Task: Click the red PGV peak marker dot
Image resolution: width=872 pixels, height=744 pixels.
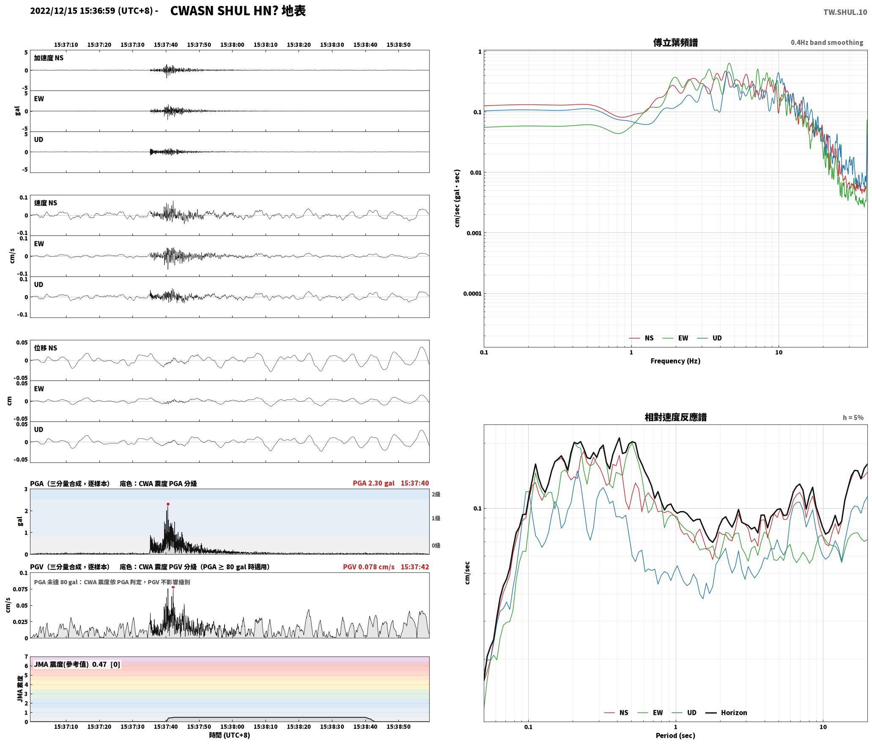Action: 173,587
